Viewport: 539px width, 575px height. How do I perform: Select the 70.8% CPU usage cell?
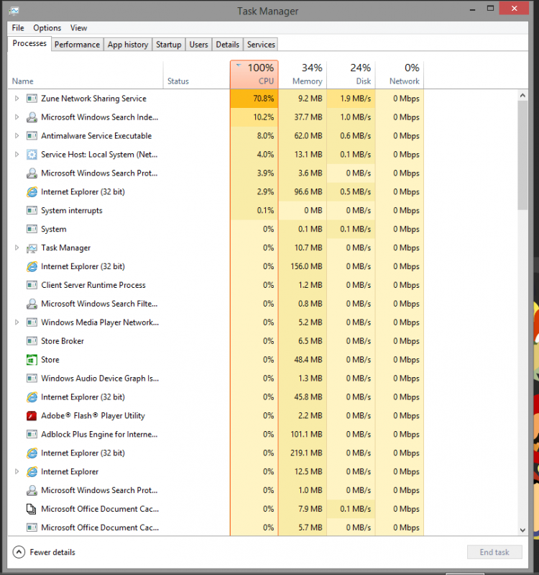point(254,99)
